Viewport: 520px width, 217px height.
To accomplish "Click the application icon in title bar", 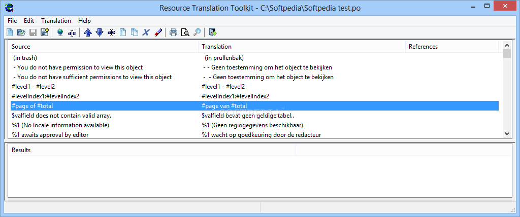I will click(x=10, y=7).
